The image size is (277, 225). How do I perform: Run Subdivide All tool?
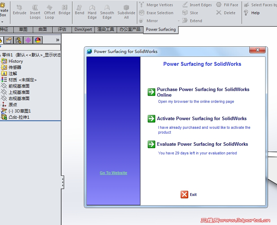click(x=126, y=12)
